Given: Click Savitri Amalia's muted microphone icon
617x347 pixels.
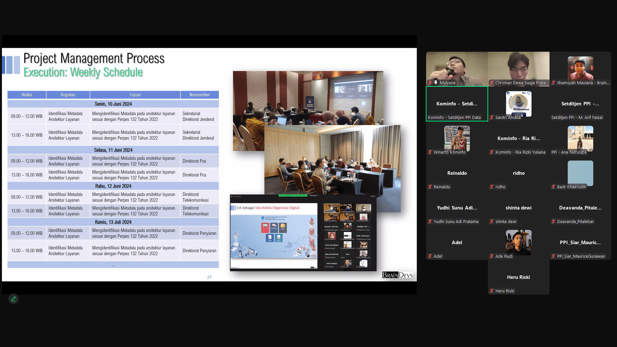Looking at the screenshot, I should point(492,117).
